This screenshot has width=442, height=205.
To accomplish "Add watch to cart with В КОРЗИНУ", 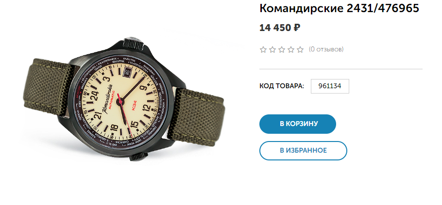I will pyautogui.click(x=298, y=124).
